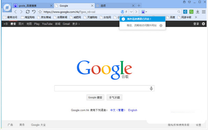Open Play in Google's navigation bar
The height and width of the screenshot is (130, 208).
tap(37, 24)
